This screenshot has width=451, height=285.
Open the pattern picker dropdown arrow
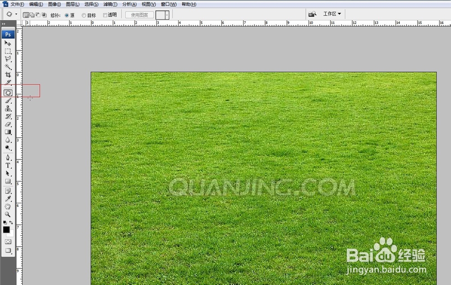click(167, 15)
